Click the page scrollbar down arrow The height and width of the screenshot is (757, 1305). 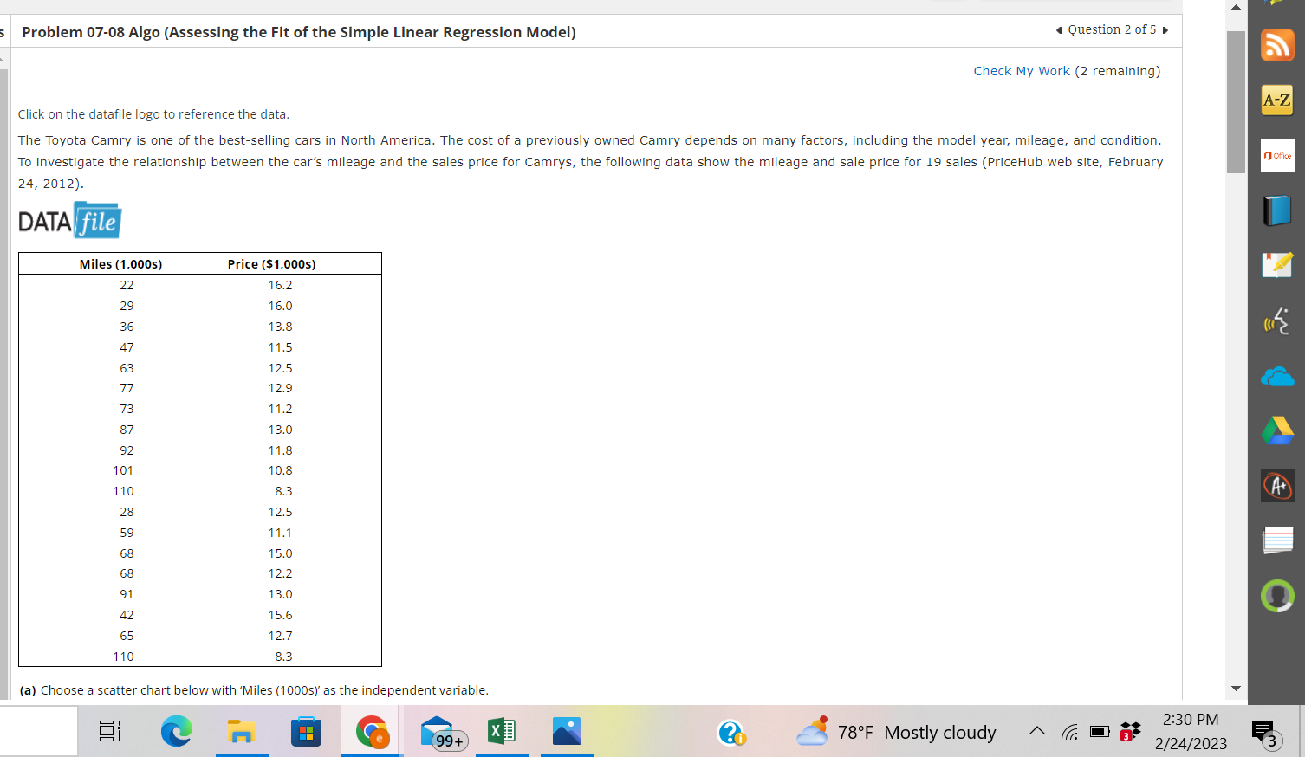tap(1237, 689)
